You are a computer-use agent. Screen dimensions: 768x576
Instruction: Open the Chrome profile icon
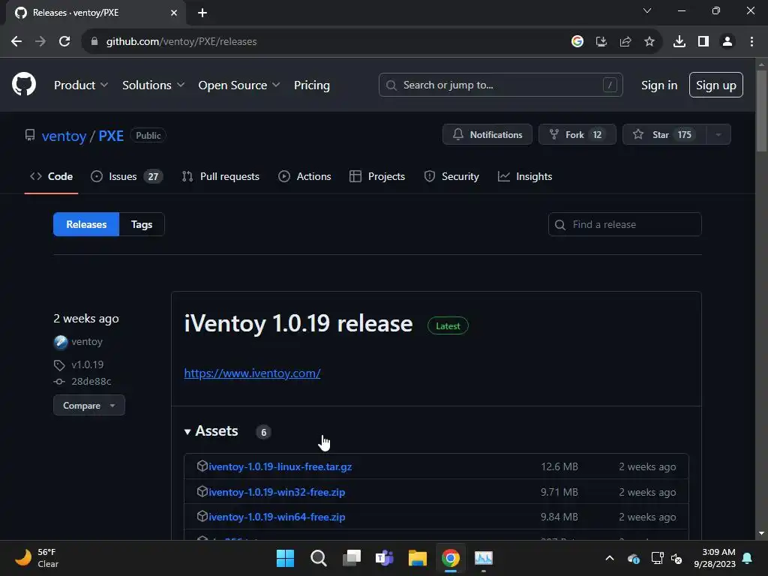[727, 42]
